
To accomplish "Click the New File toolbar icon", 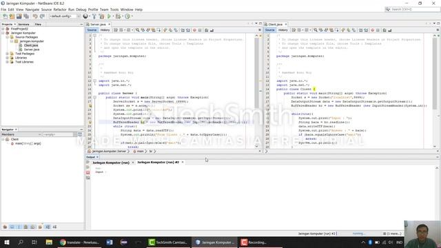I will (x=5, y=17).
